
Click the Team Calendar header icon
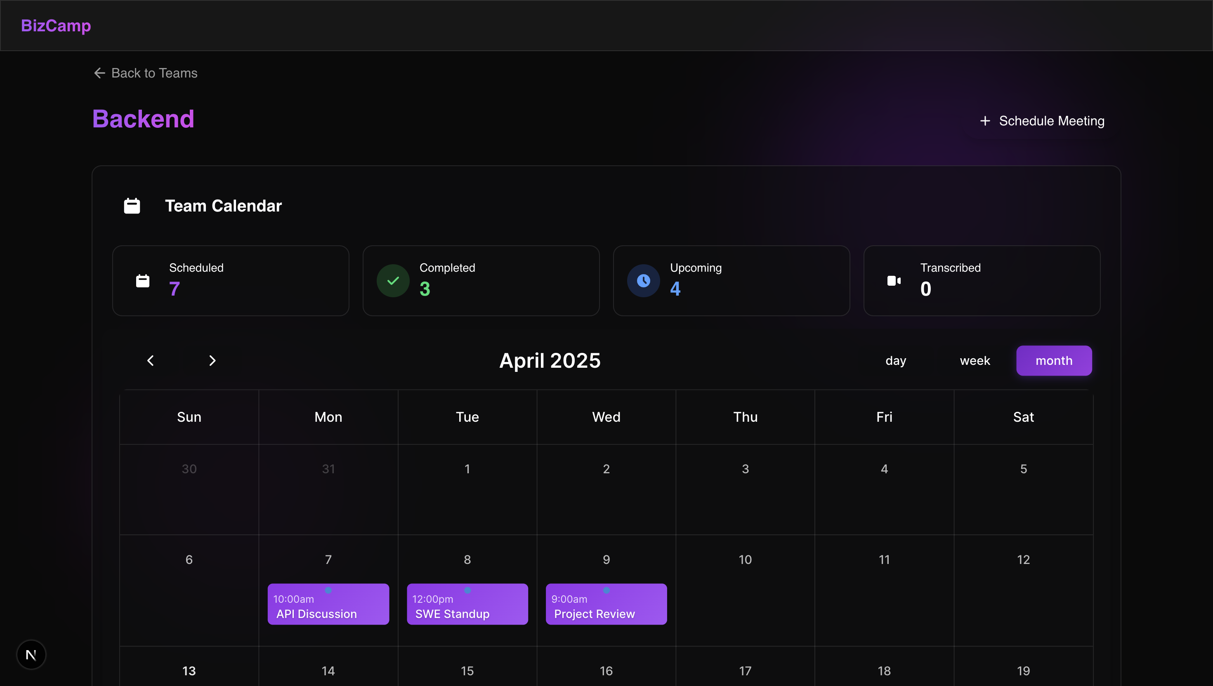coord(132,206)
